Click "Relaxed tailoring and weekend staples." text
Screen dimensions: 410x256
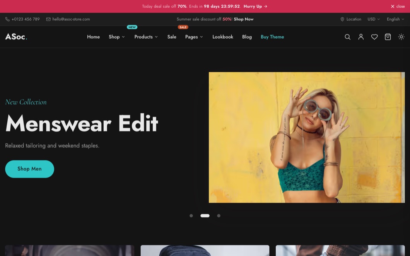[x=52, y=146]
